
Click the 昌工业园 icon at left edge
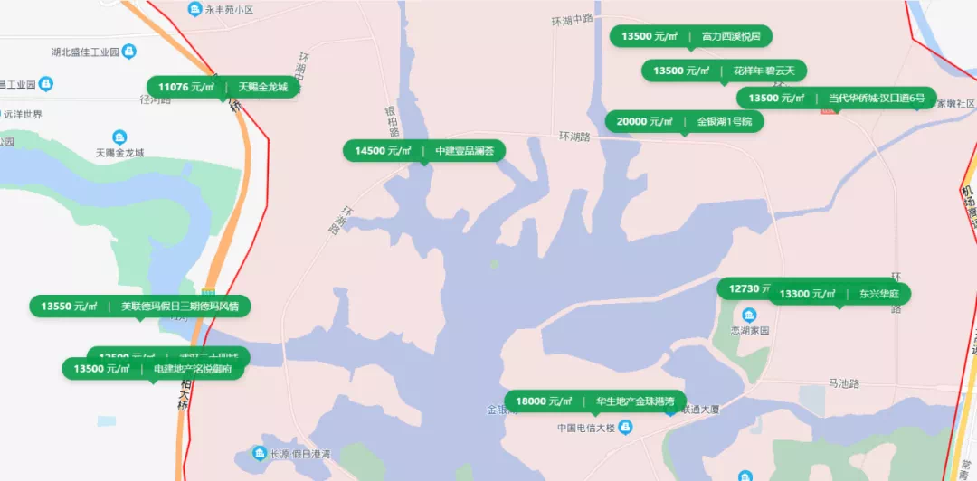click(45, 83)
